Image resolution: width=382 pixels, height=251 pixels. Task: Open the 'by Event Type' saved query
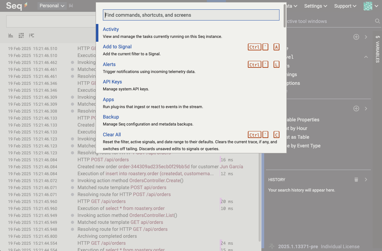tap(303, 146)
